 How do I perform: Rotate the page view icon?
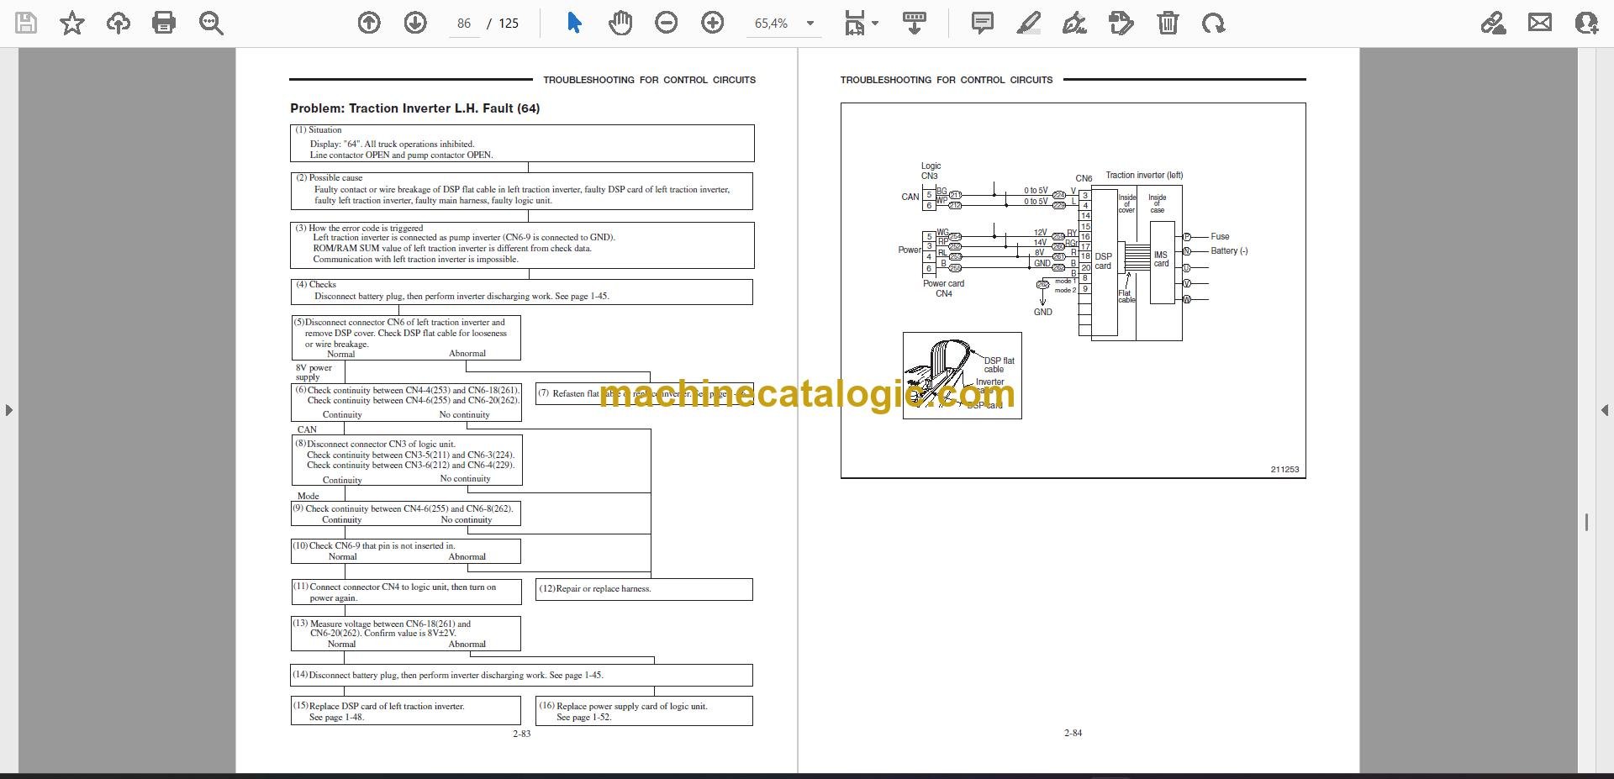pos(1213,23)
